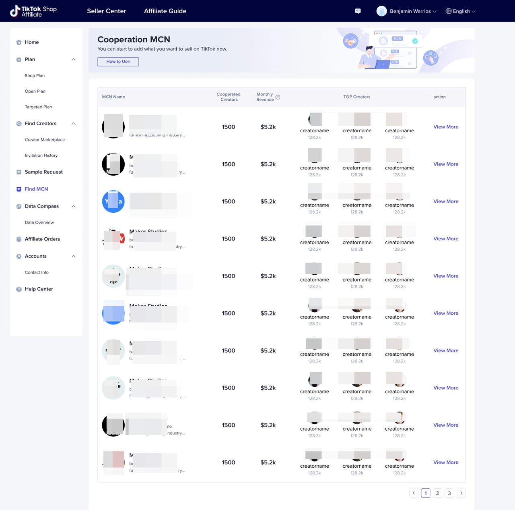Click the How to Use button
The image size is (515, 510).
click(x=118, y=62)
